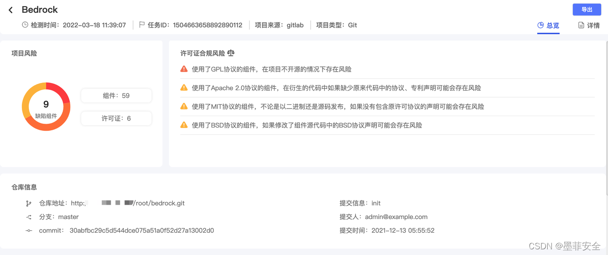Select the BSD协议 license risk text
The image size is (608, 255).
click(307, 125)
